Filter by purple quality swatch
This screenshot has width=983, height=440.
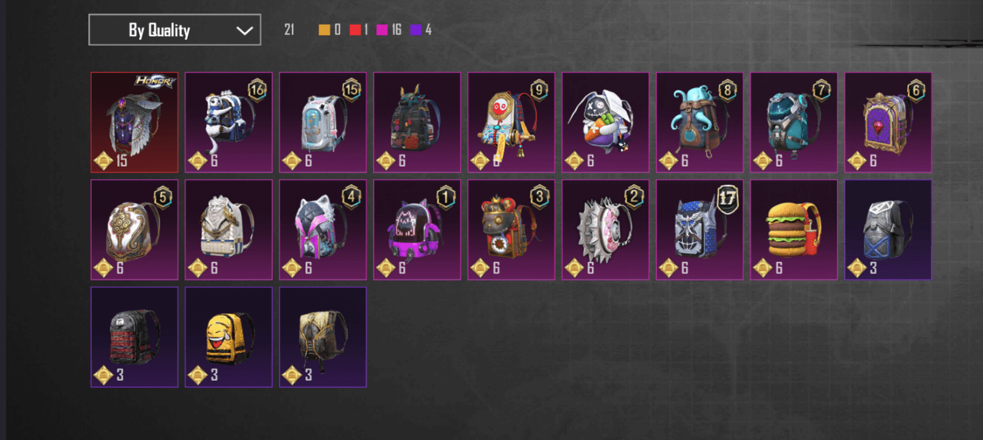click(x=416, y=30)
